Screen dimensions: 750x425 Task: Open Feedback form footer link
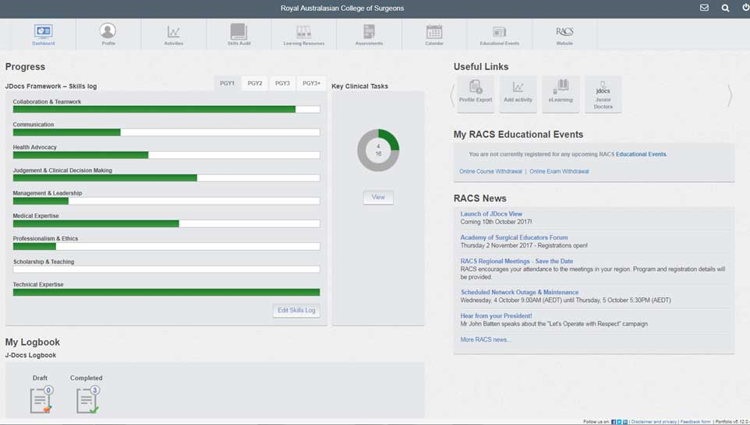click(x=695, y=422)
